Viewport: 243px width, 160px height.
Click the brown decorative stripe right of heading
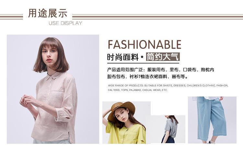pyautogui.click(x=157, y=17)
